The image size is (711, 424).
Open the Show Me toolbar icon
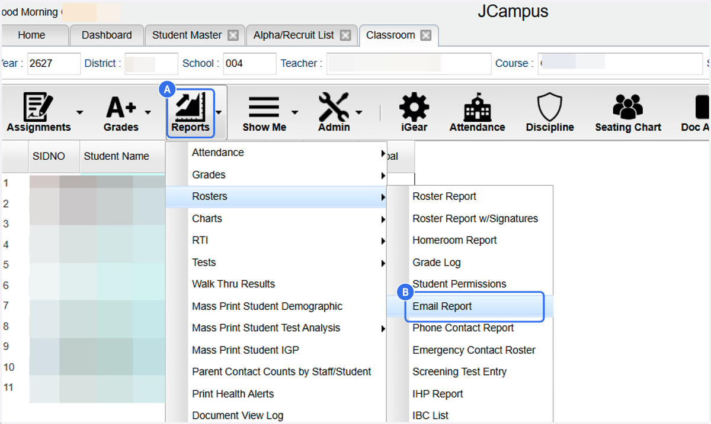[x=264, y=108]
